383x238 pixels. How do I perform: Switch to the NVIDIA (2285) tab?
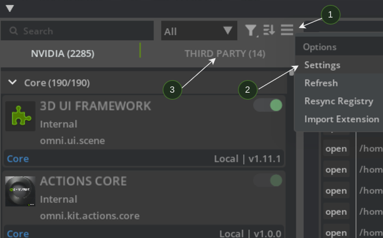click(x=63, y=54)
